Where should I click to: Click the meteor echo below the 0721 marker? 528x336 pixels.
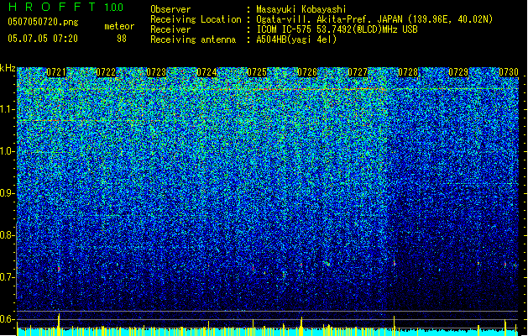click(59, 269)
